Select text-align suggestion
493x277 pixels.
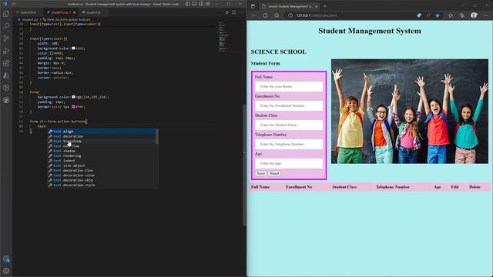[x=102, y=132]
